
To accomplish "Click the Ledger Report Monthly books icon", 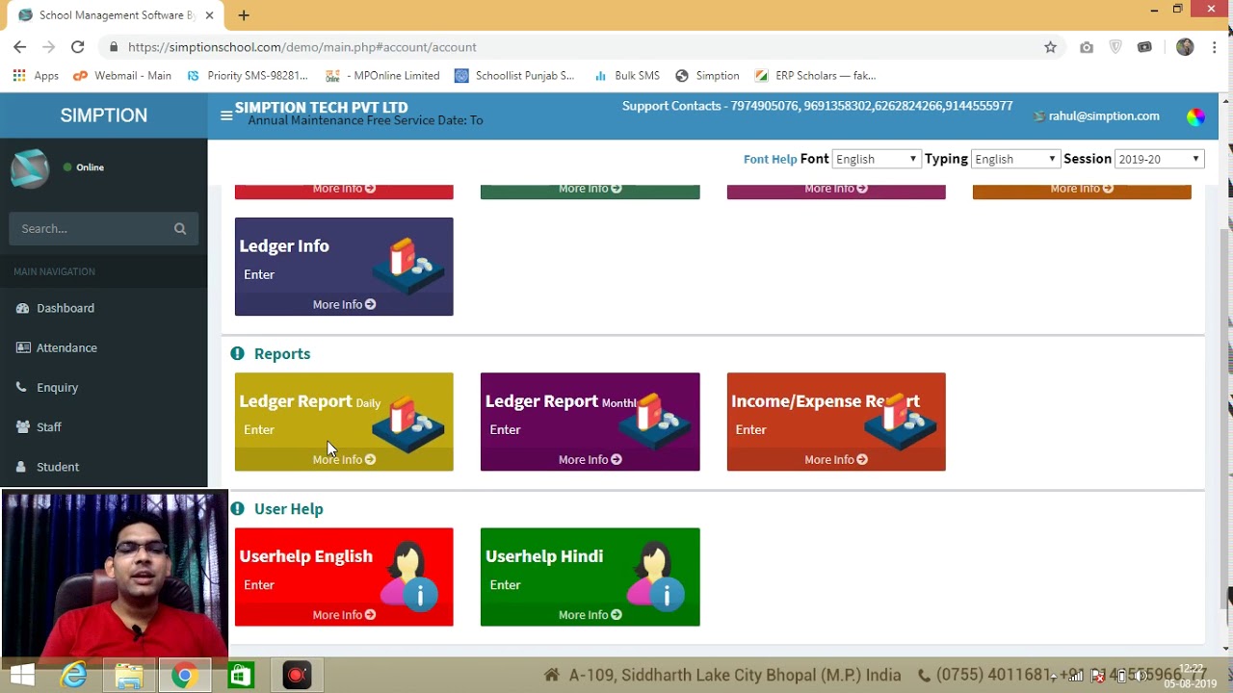I will (x=655, y=423).
